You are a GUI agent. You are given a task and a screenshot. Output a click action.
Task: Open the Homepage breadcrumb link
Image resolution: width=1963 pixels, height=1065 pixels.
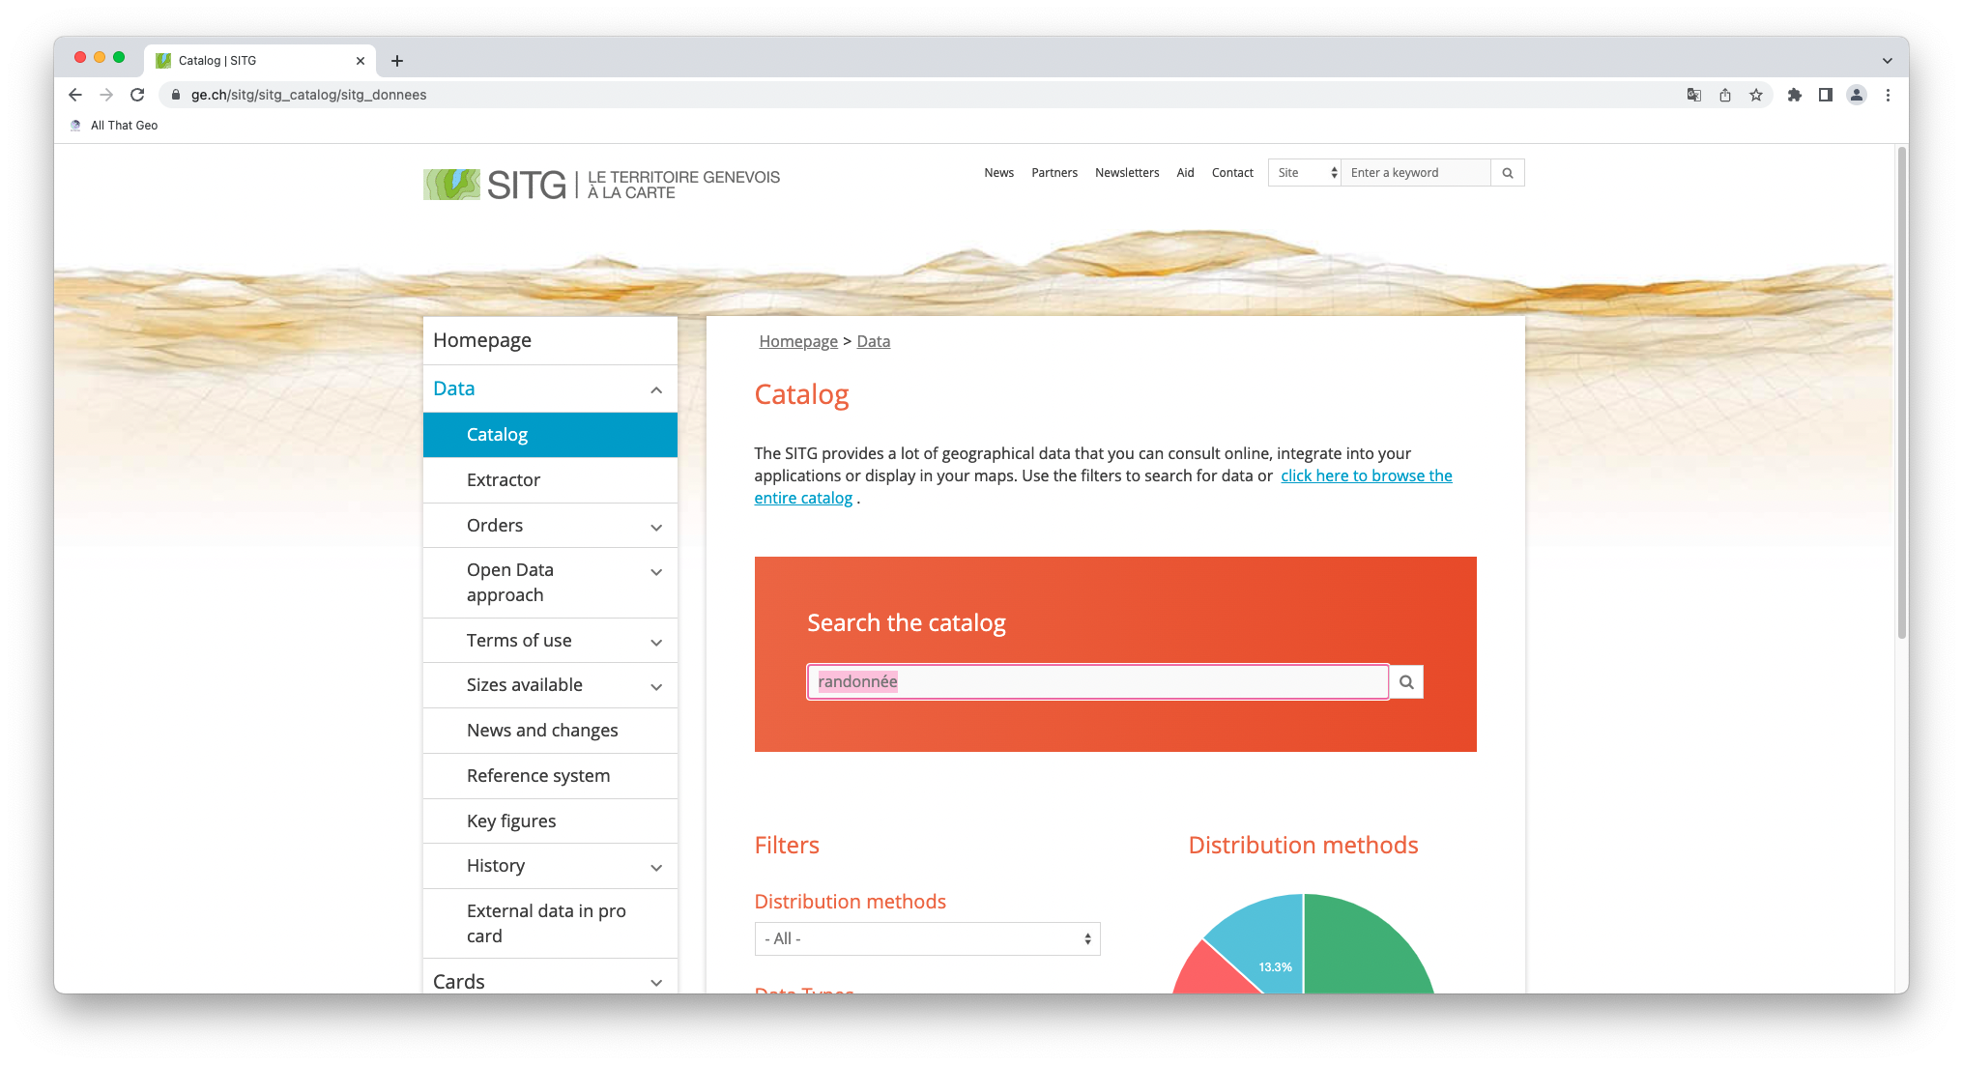point(798,341)
